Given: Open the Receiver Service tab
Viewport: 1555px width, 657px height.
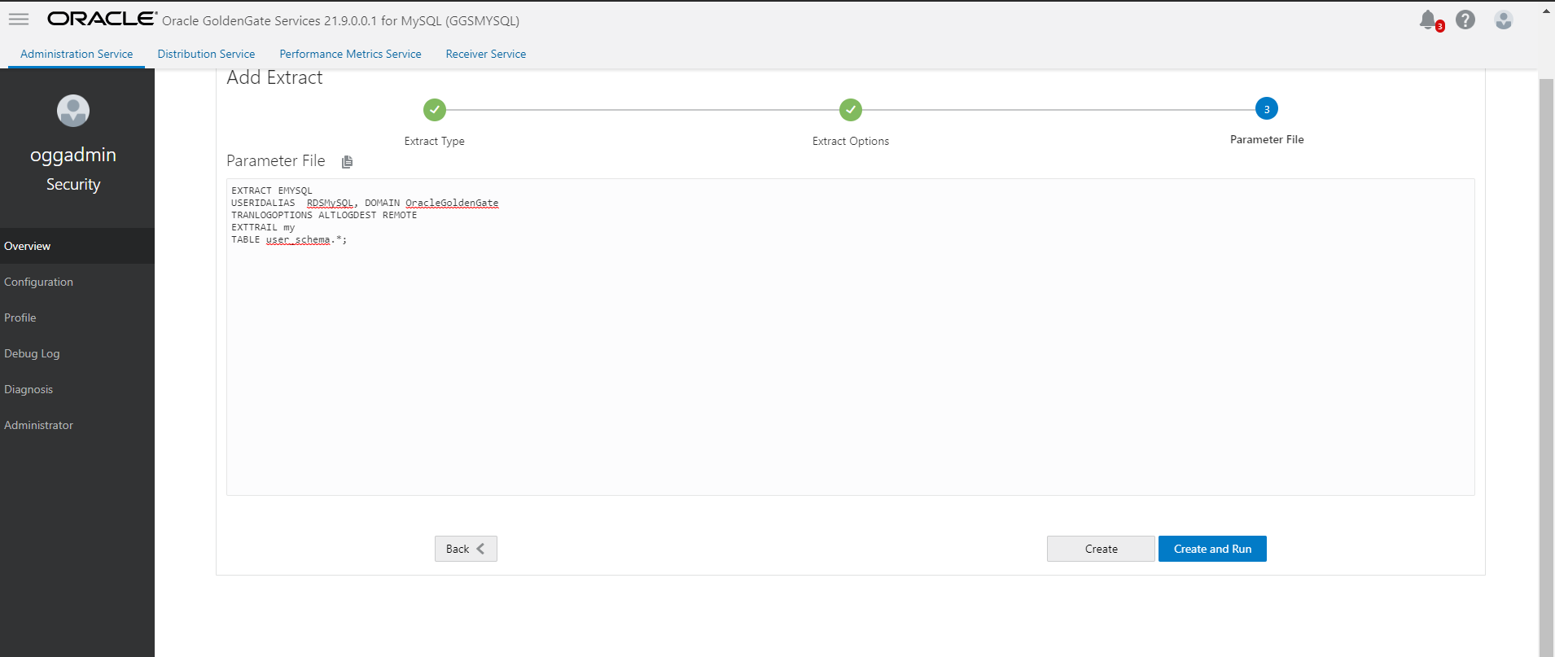Looking at the screenshot, I should pyautogui.click(x=486, y=54).
